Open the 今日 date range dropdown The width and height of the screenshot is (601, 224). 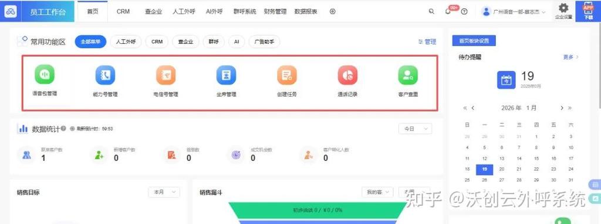coord(415,129)
